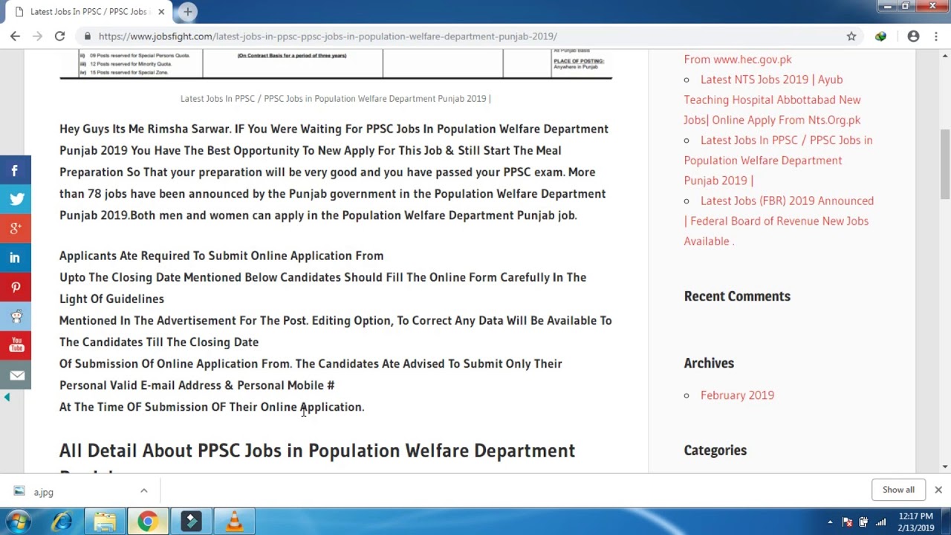
Task: Share via Google Plus sidebar icon
Action: tap(15, 229)
